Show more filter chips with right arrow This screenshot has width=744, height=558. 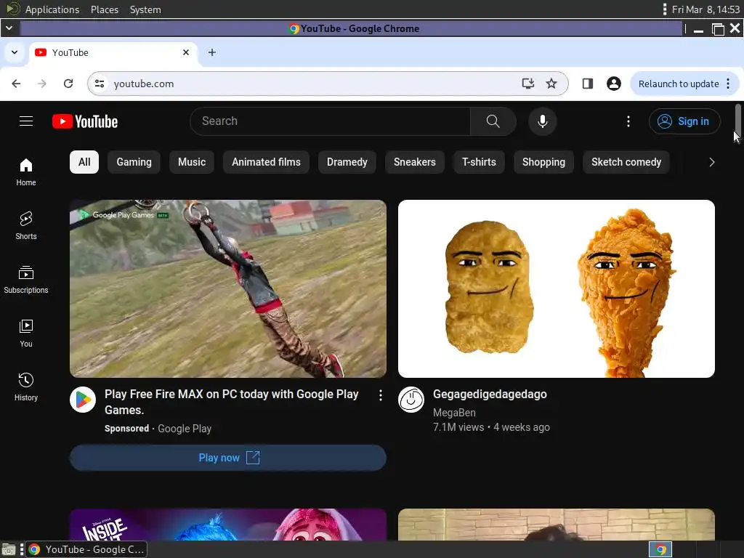coord(711,162)
